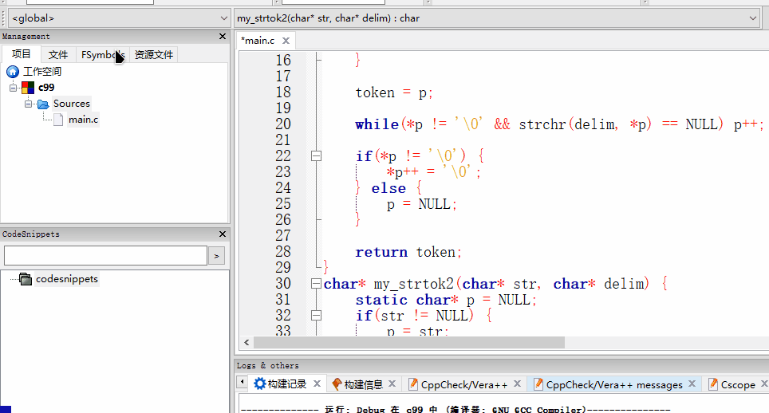
Task: Click the CppCheck/Vera++ tab pencil icon
Action: click(x=413, y=384)
